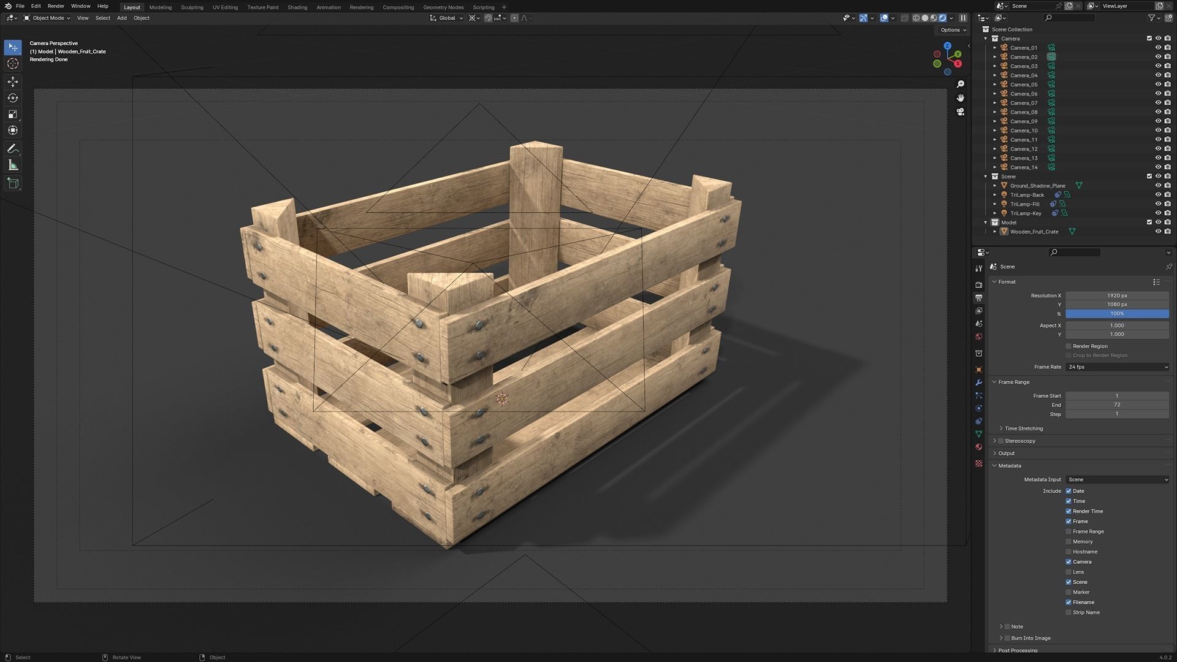Screen dimensions: 1177x662
Task: Open the Material properties tab
Action: [979, 447]
